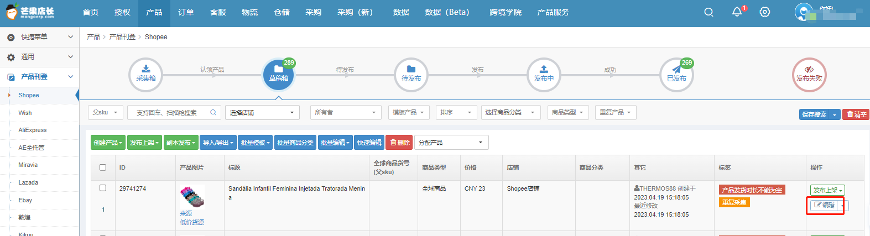Image resolution: width=870 pixels, height=236 pixels.
Task: Expand the 选择店铺 store dropdown
Action: pos(262,113)
